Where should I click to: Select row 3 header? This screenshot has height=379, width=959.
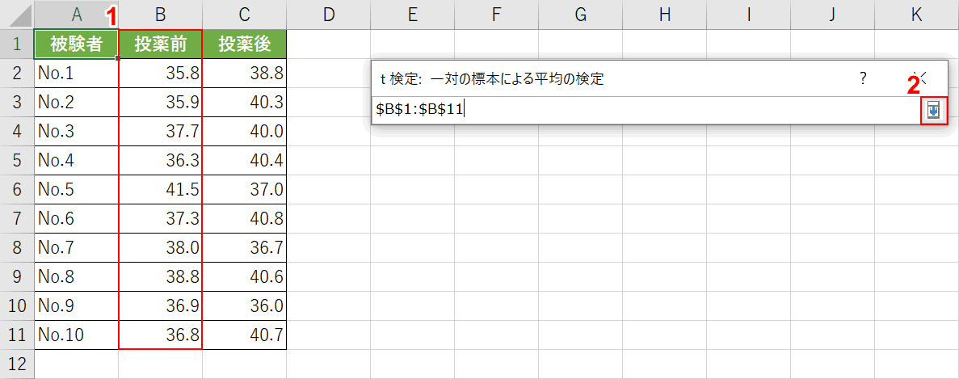pyautogui.click(x=17, y=102)
